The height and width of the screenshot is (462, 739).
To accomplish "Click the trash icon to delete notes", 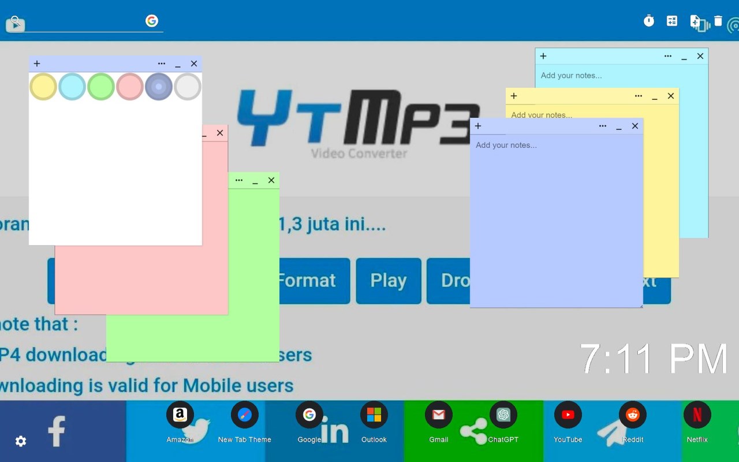I will [x=718, y=21].
